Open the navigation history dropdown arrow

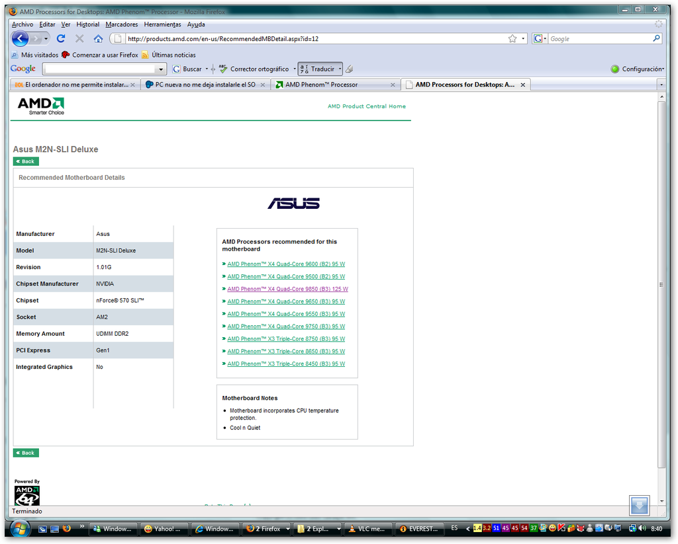click(x=46, y=39)
